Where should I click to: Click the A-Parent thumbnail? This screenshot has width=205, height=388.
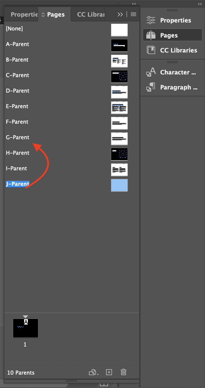(x=119, y=45)
